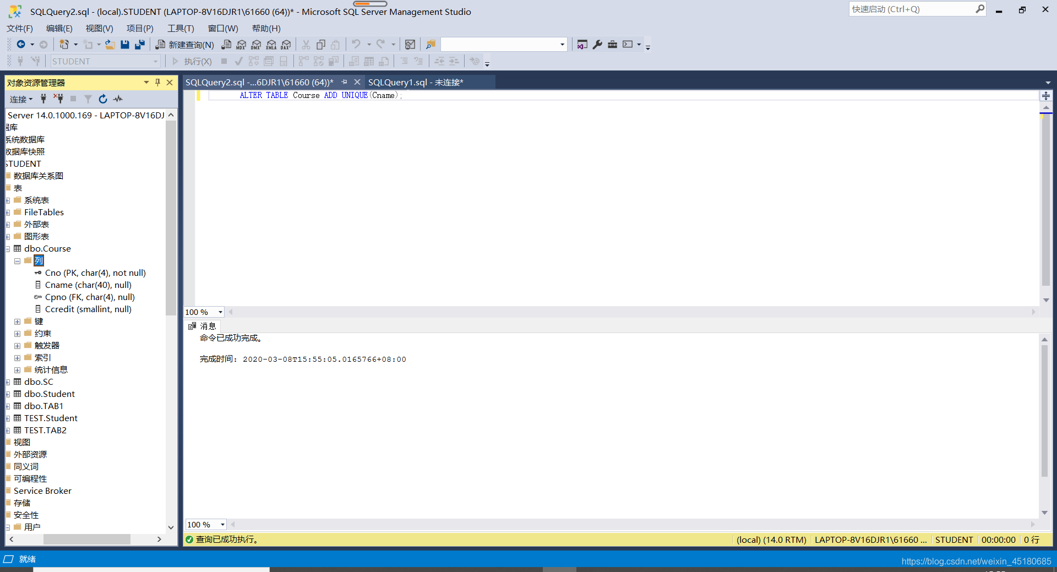The height and width of the screenshot is (572, 1057).
Task: Click the Activity Monitor icon
Action: tap(410, 45)
